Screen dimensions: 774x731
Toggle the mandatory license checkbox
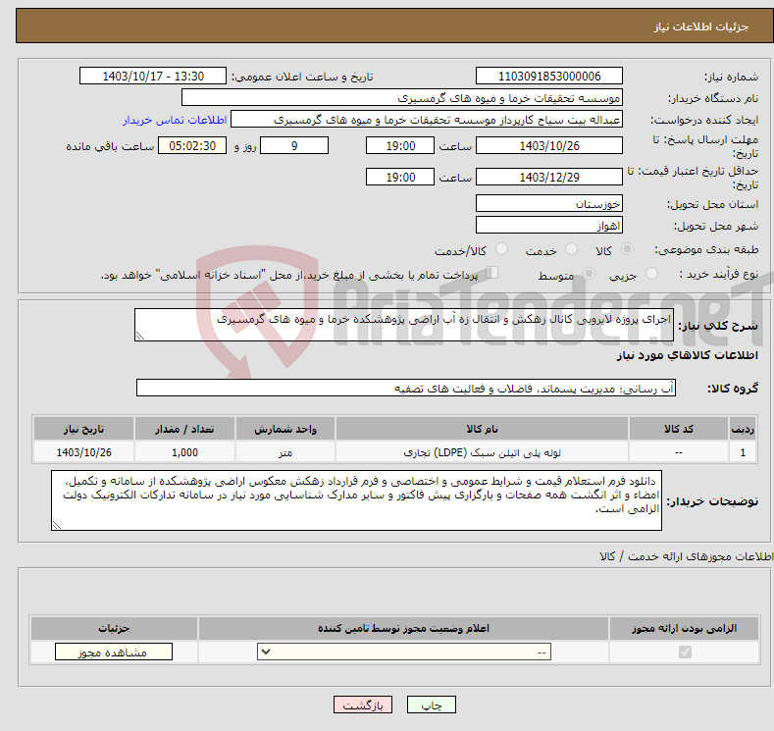tap(685, 653)
